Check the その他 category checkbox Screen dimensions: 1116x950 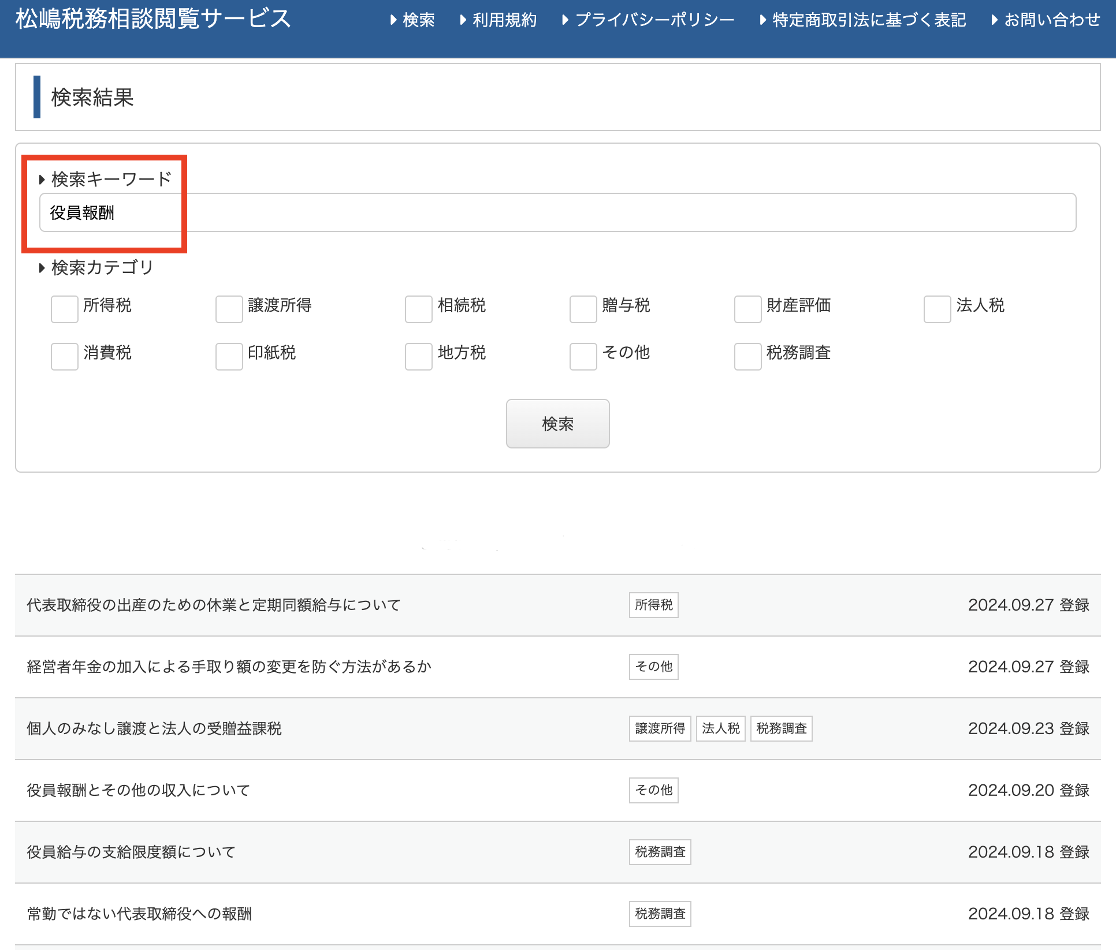click(583, 356)
